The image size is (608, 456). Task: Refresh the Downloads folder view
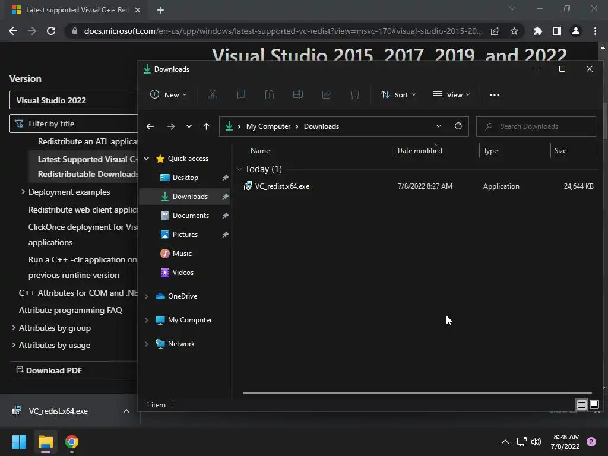click(x=458, y=126)
